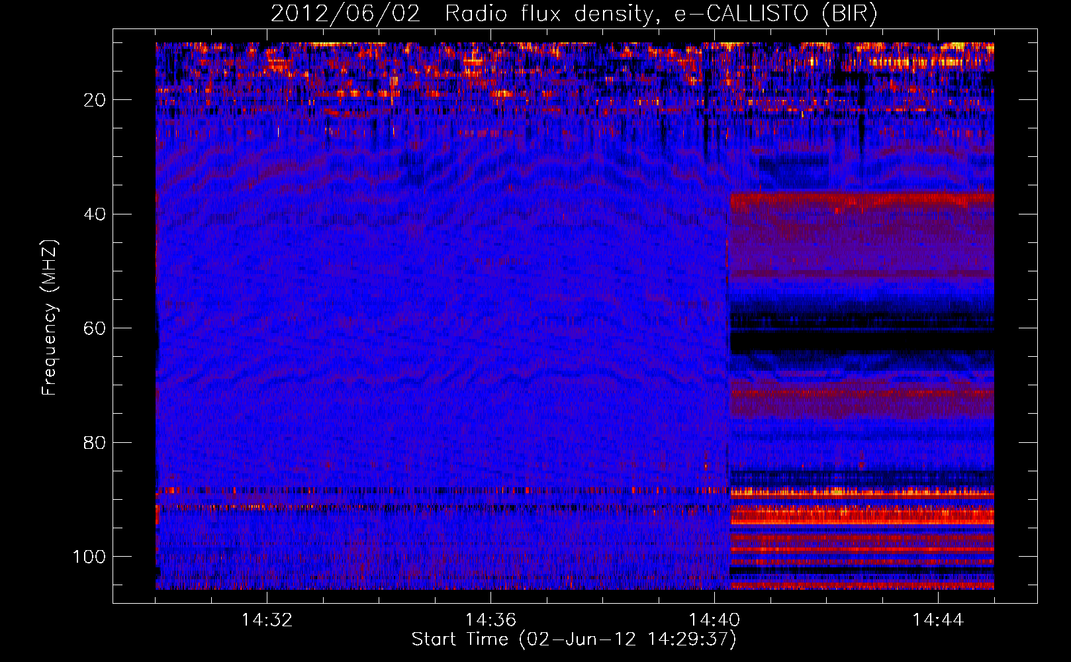Click the 'Start Time (02-Jun-12 14:29:37)' axis label
1071x662 pixels.
pos(574,639)
